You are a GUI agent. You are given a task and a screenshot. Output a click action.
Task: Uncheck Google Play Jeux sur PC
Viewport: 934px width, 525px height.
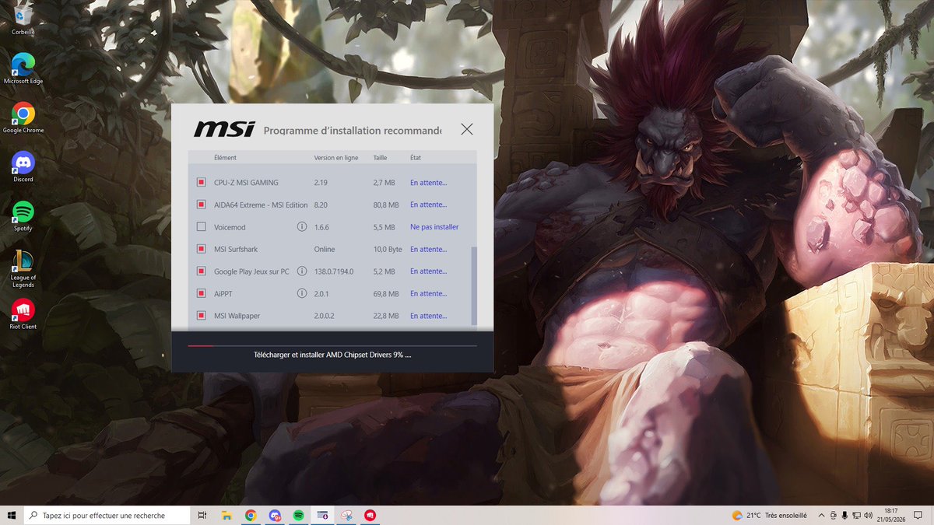pos(201,271)
